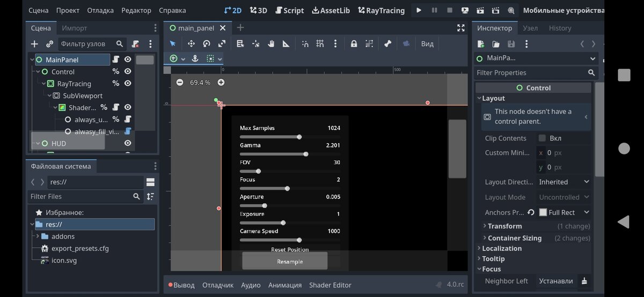The width and height of the screenshot is (644, 297).
Task: Open the Scene dock three-dot menu
Action: pos(150,44)
